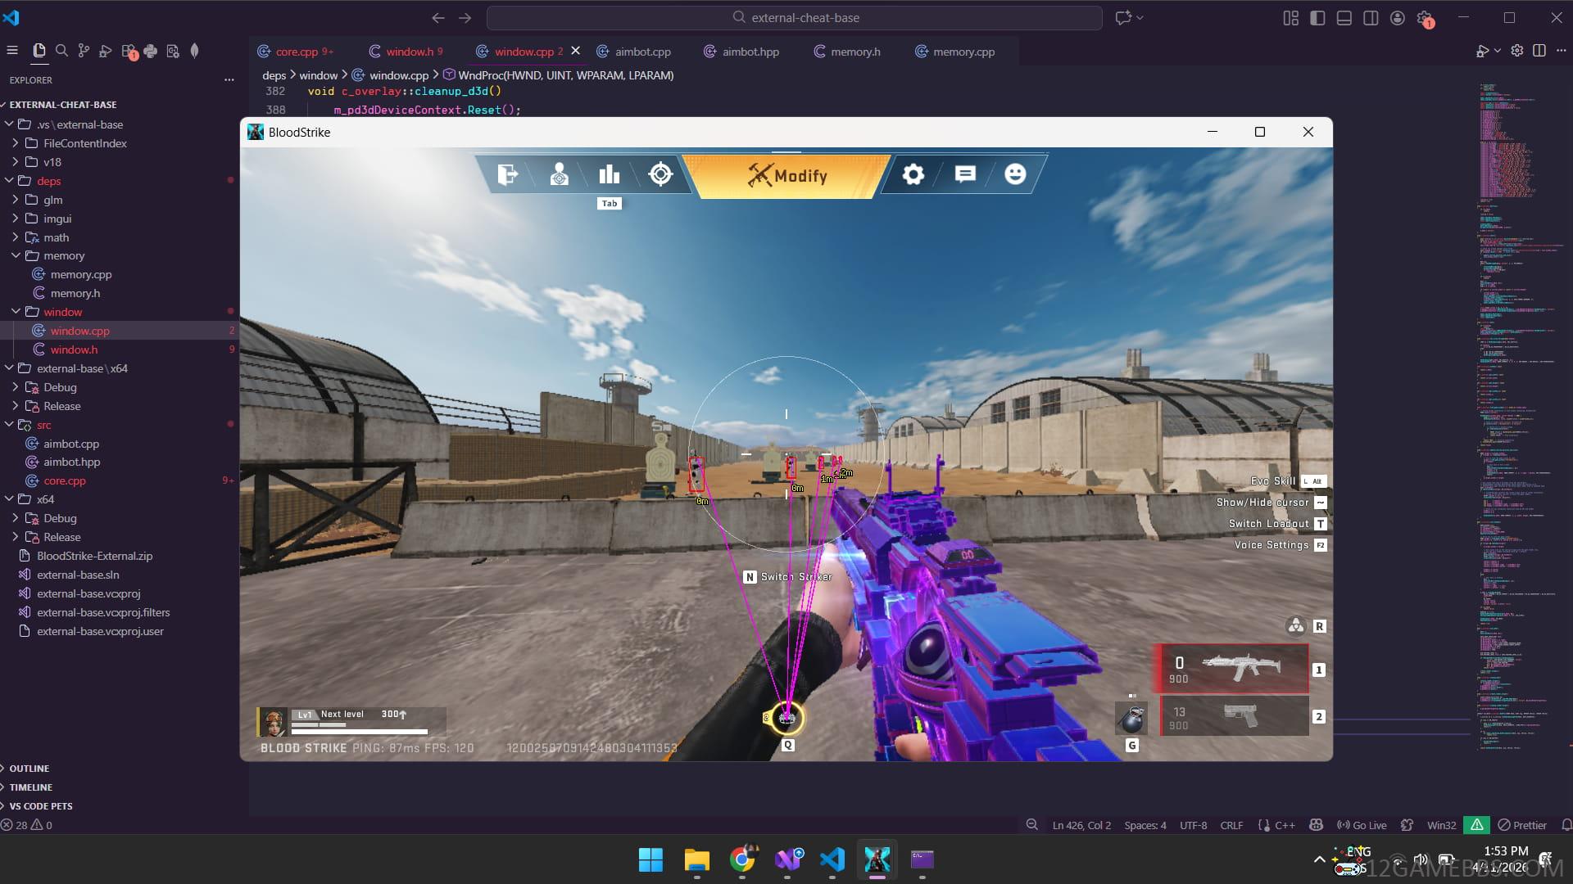Open external-base.sln in the explorer
Image resolution: width=1573 pixels, height=884 pixels.
click(x=78, y=575)
